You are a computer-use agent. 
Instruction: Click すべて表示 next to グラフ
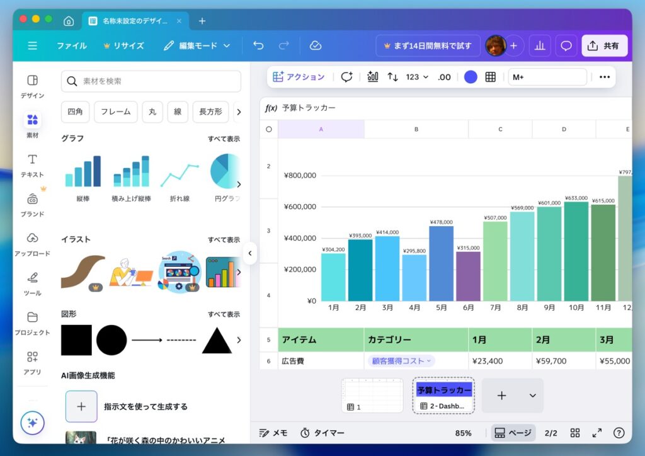click(x=224, y=139)
